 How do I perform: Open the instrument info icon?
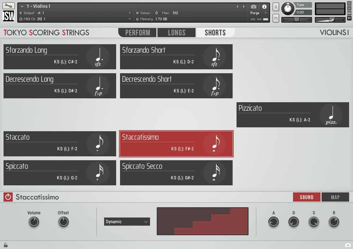264,6
